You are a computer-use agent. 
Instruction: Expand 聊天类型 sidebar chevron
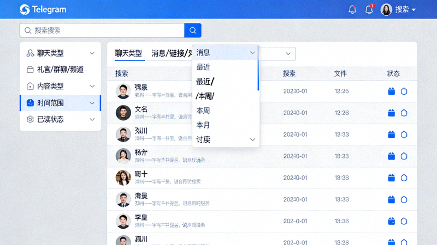92,53
